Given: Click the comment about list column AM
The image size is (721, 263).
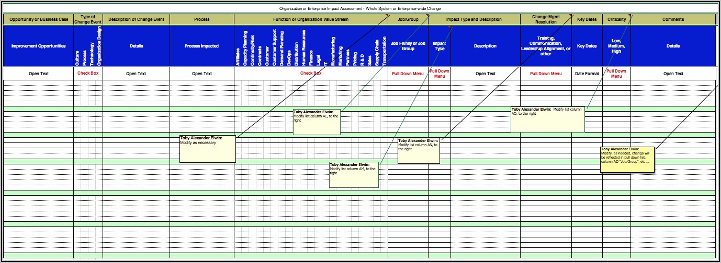Looking at the screenshot, I should pyautogui.click(x=354, y=174).
